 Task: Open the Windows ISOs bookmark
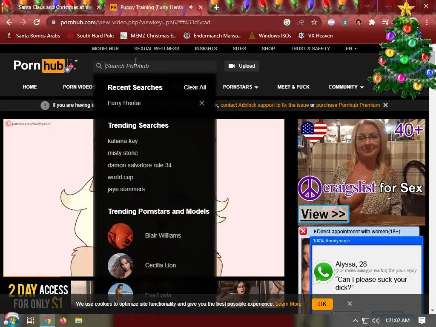point(270,36)
